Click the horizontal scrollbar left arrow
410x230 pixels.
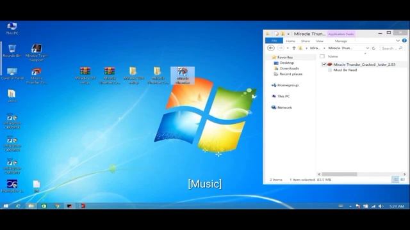pos(319,174)
